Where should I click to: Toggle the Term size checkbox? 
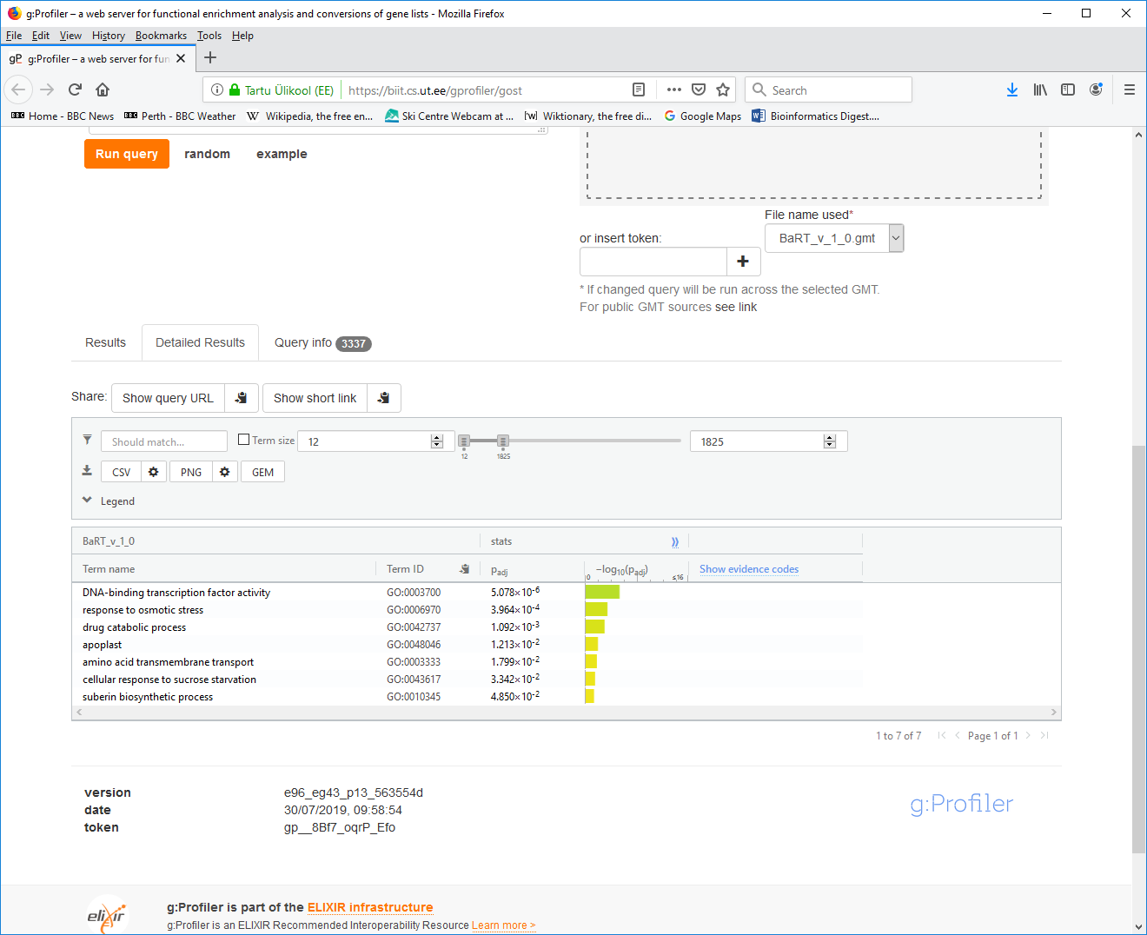coord(244,440)
